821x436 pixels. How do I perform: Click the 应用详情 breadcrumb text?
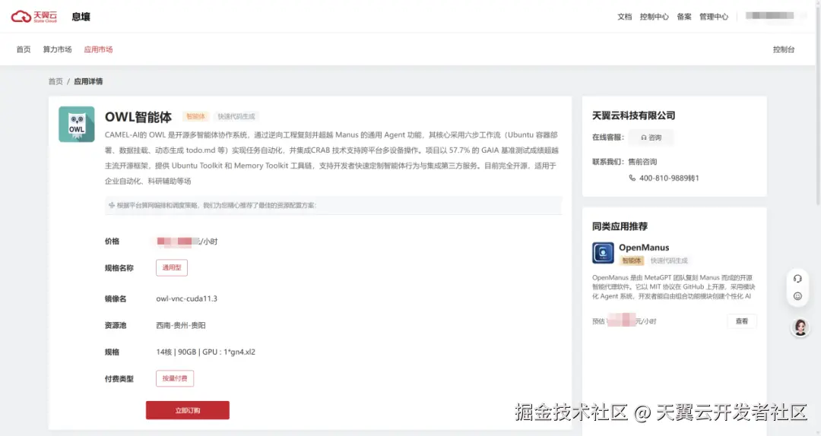(x=88, y=81)
